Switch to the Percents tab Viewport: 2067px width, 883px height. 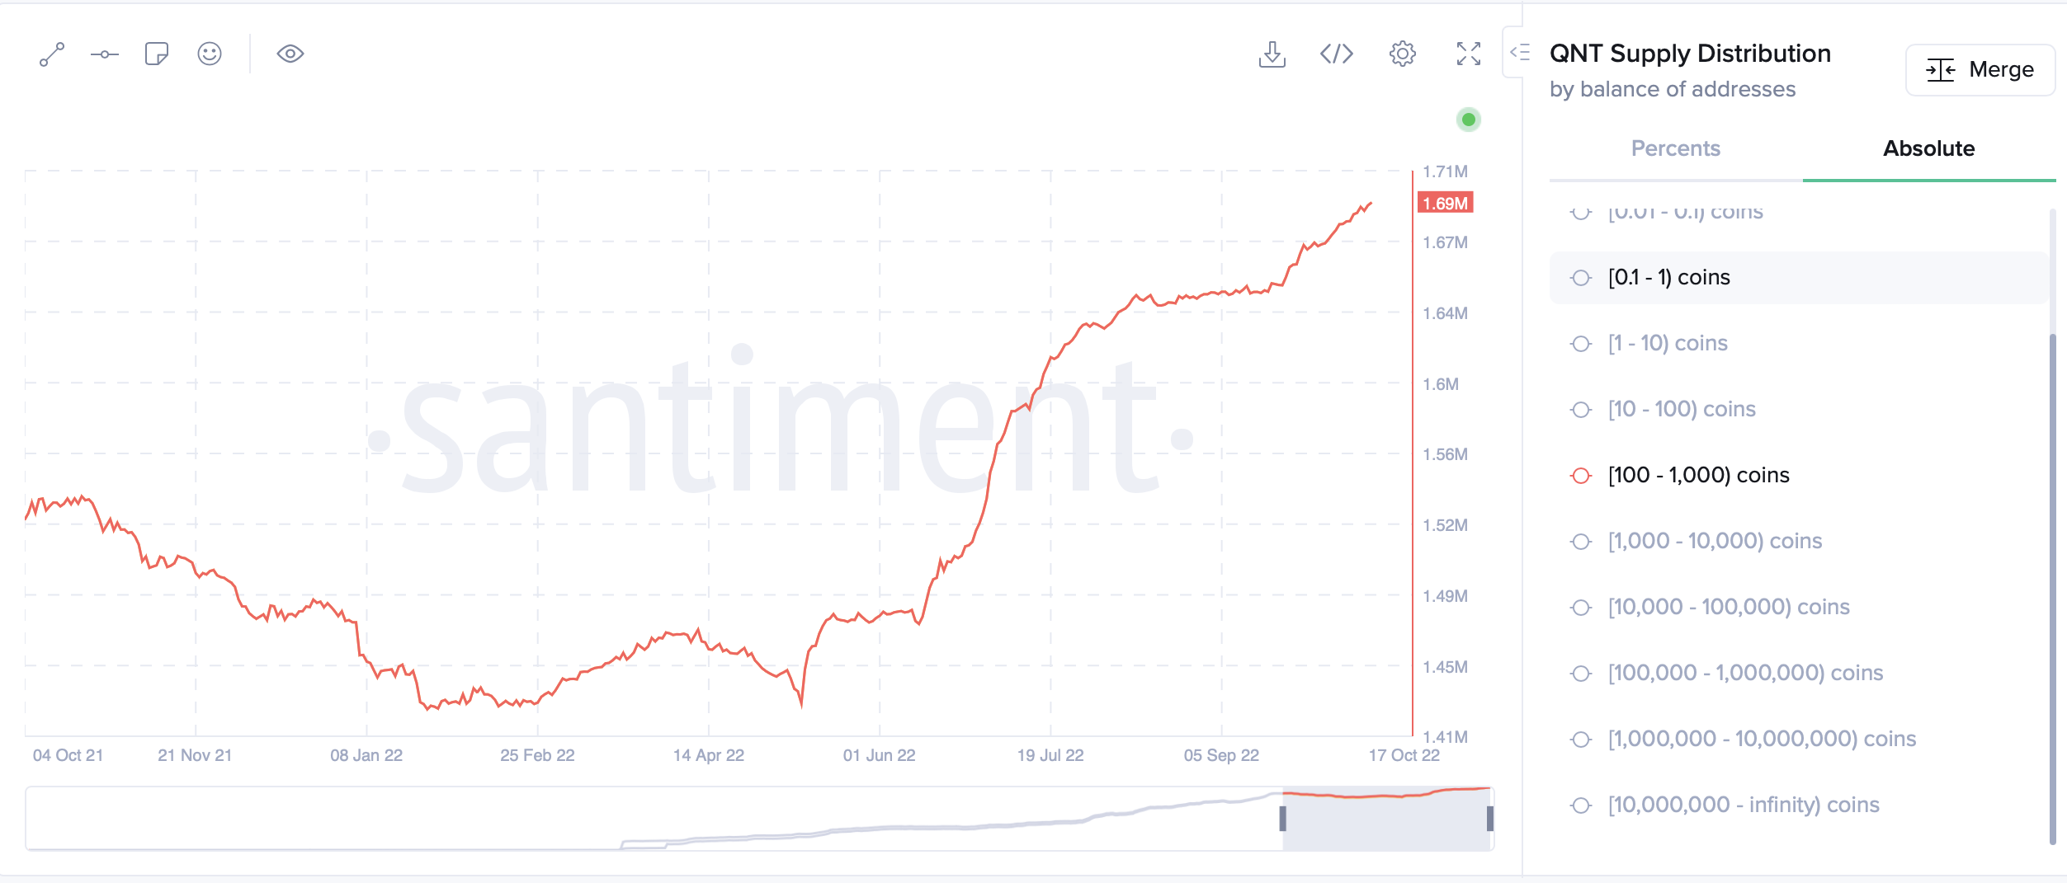1676,149
